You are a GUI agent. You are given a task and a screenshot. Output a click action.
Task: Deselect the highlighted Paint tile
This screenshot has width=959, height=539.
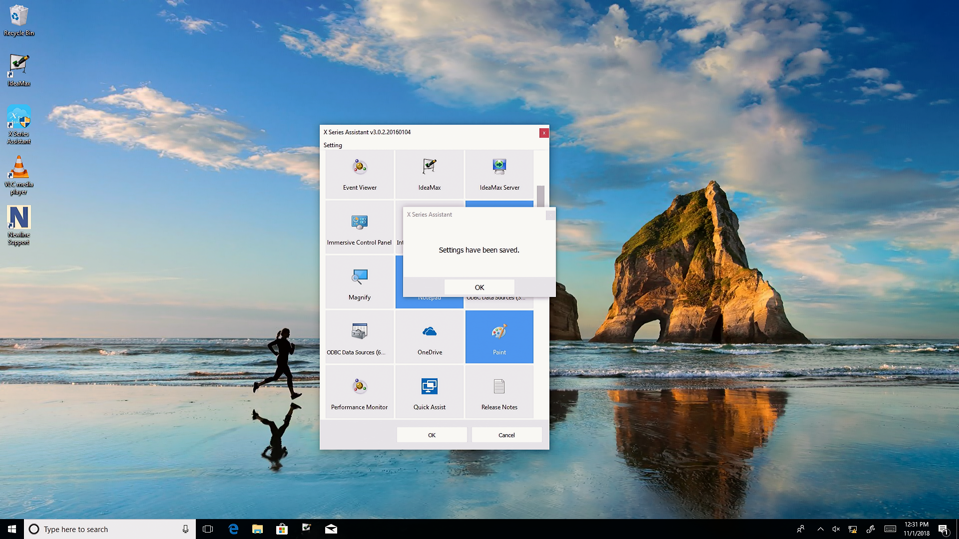499,337
